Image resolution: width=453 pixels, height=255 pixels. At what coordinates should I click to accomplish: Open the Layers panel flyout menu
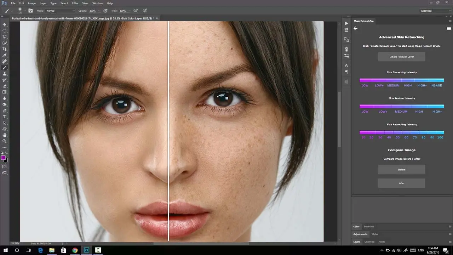450,242
